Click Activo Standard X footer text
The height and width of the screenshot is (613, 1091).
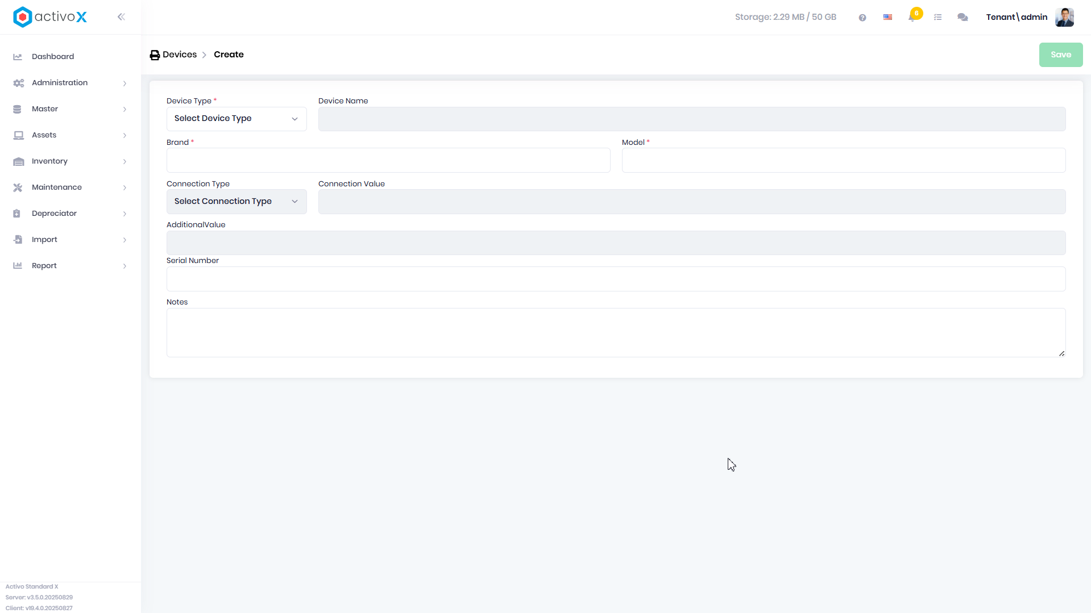32,587
